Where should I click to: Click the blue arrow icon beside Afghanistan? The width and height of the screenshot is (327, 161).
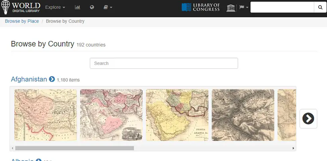tap(52, 79)
